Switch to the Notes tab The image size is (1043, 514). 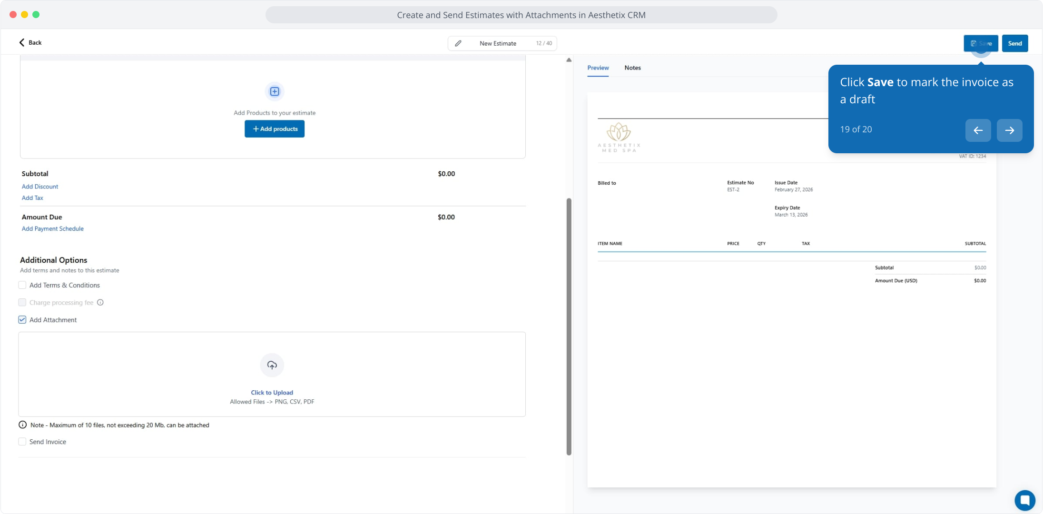[x=632, y=68]
